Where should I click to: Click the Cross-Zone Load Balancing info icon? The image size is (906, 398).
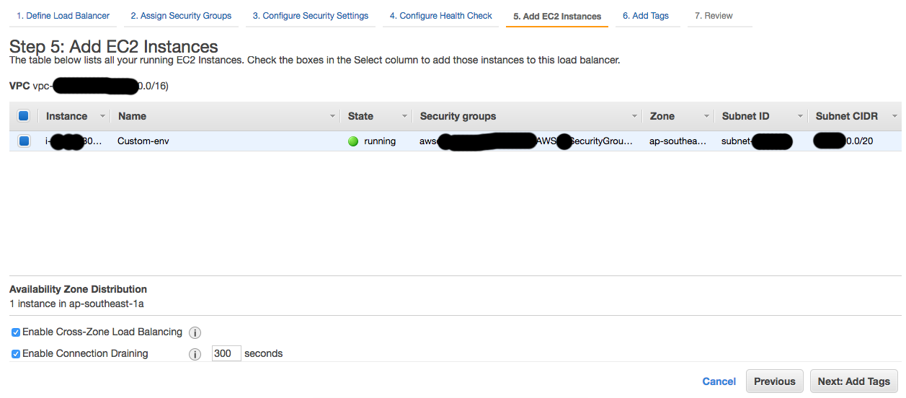[x=195, y=332]
